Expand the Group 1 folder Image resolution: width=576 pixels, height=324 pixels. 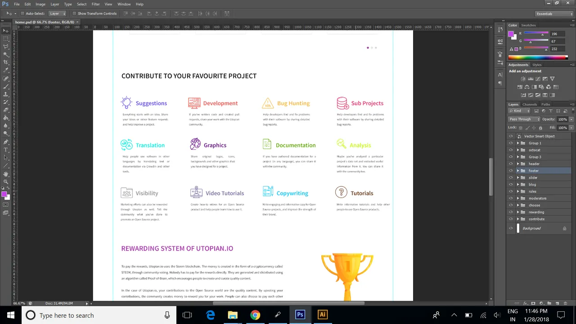coord(518,143)
